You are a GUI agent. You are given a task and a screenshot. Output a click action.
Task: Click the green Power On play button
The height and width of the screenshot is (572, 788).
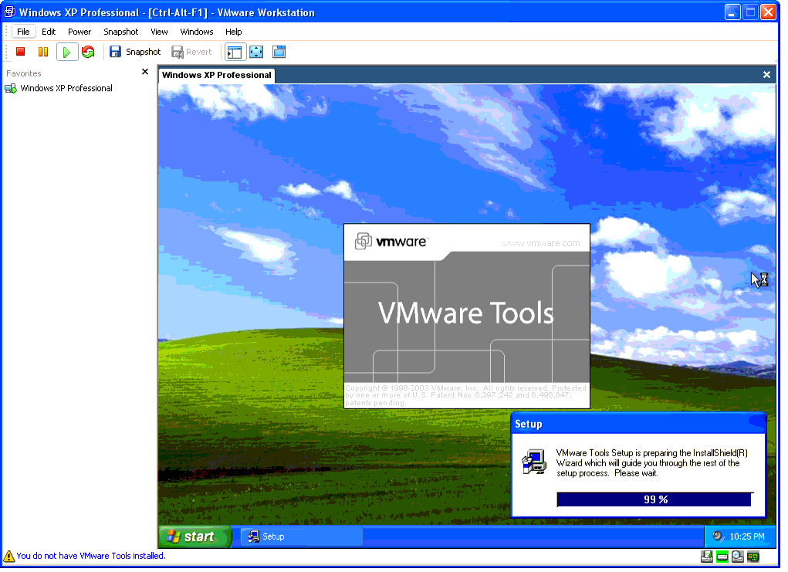click(x=66, y=52)
